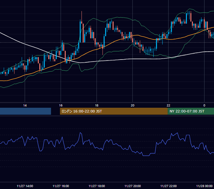The width and height of the screenshot is (214, 189).
Task: Click the 11/27 20:00 label on indicator axis
Action: point(132,186)
